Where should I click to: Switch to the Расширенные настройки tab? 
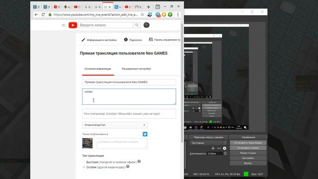(x=136, y=69)
